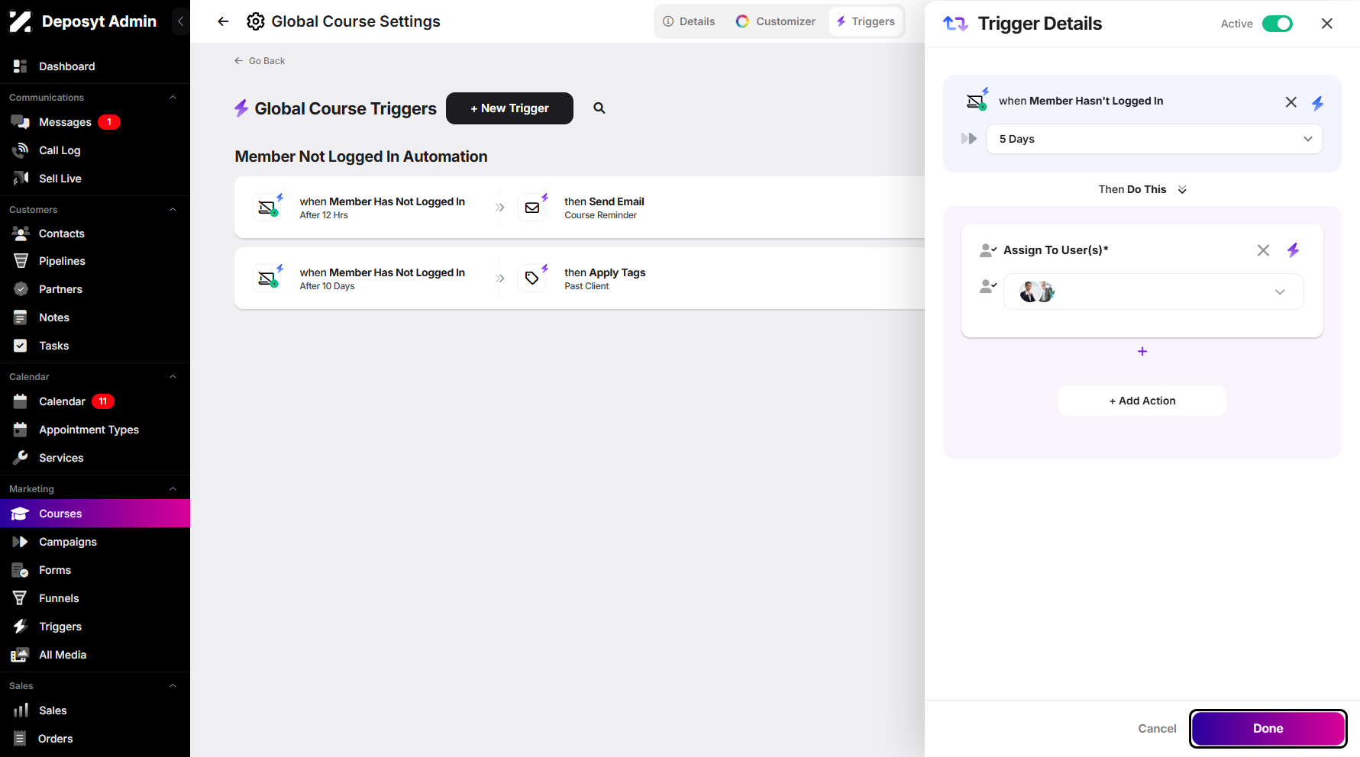This screenshot has width=1360, height=757.
Task: Open the Services page
Action: [x=95, y=458]
